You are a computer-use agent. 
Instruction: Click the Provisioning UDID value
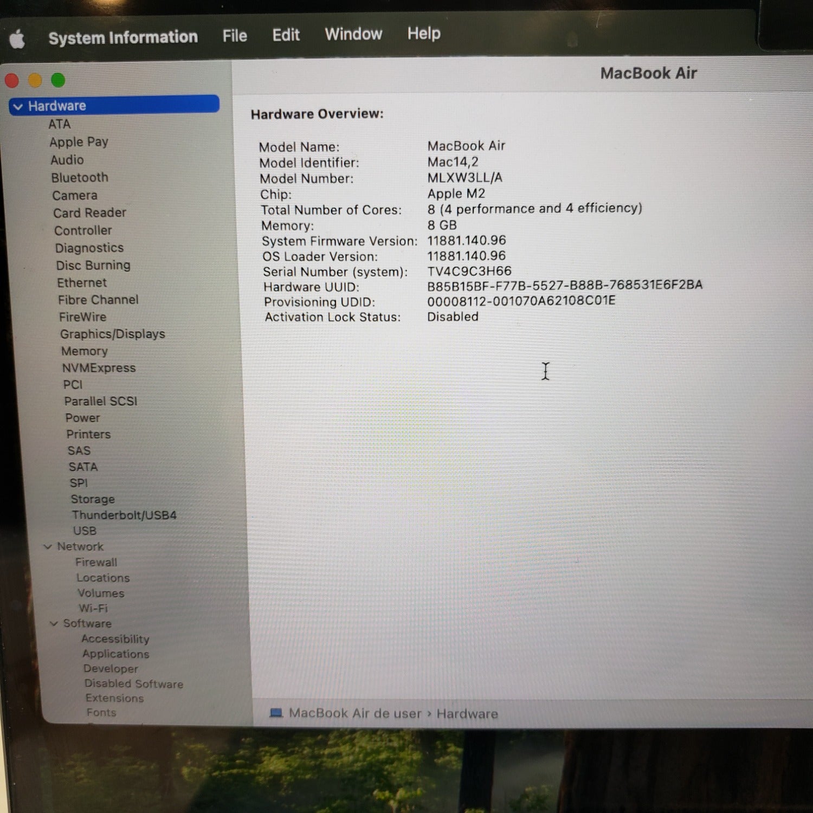coord(521,301)
